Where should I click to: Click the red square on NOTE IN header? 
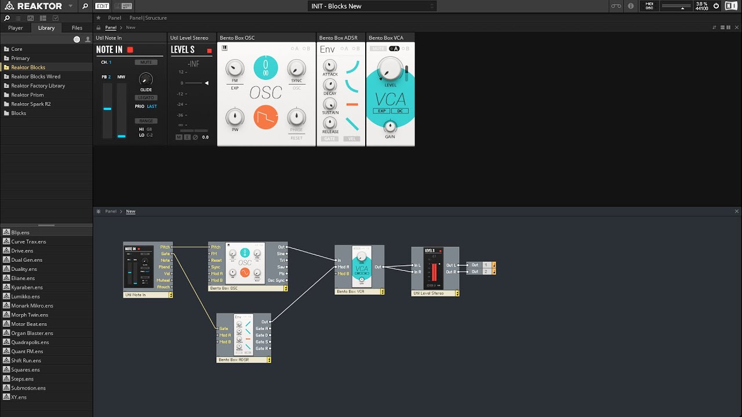(130, 50)
